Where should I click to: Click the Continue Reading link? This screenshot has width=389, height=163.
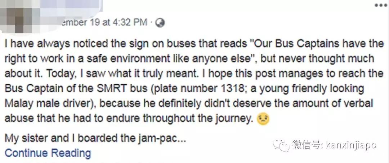pos(48,153)
